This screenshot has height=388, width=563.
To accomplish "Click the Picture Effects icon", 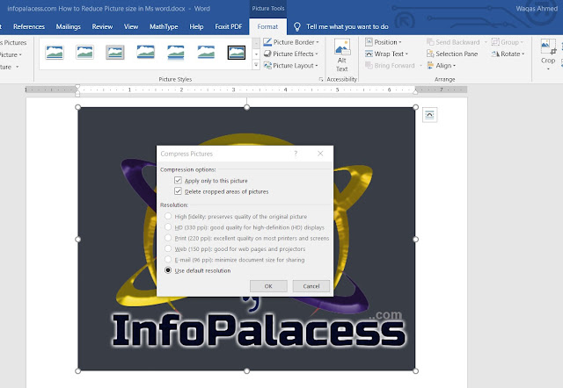I will (267, 54).
